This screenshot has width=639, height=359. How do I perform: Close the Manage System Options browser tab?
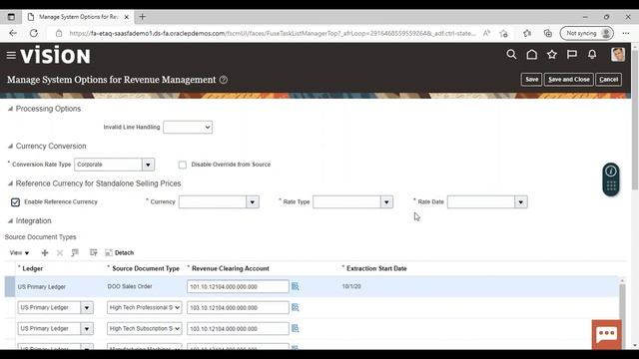(x=127, y=17)
